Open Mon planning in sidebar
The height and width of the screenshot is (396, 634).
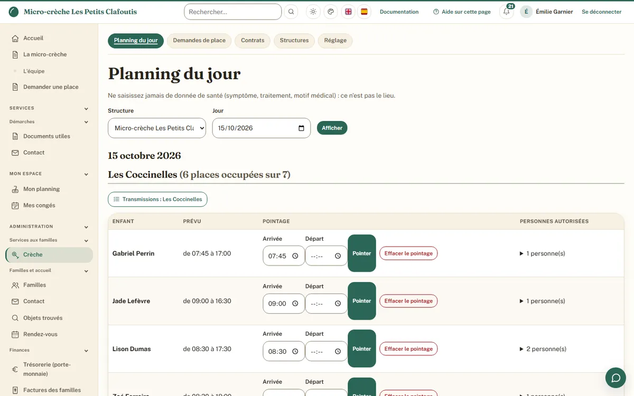point(49,189)
